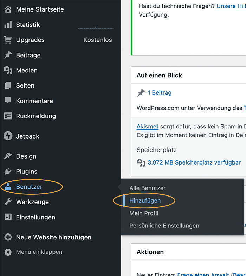
Task: Click the Kostenlos plan label beside Upgrades
Action: click(x=98, y=40)
